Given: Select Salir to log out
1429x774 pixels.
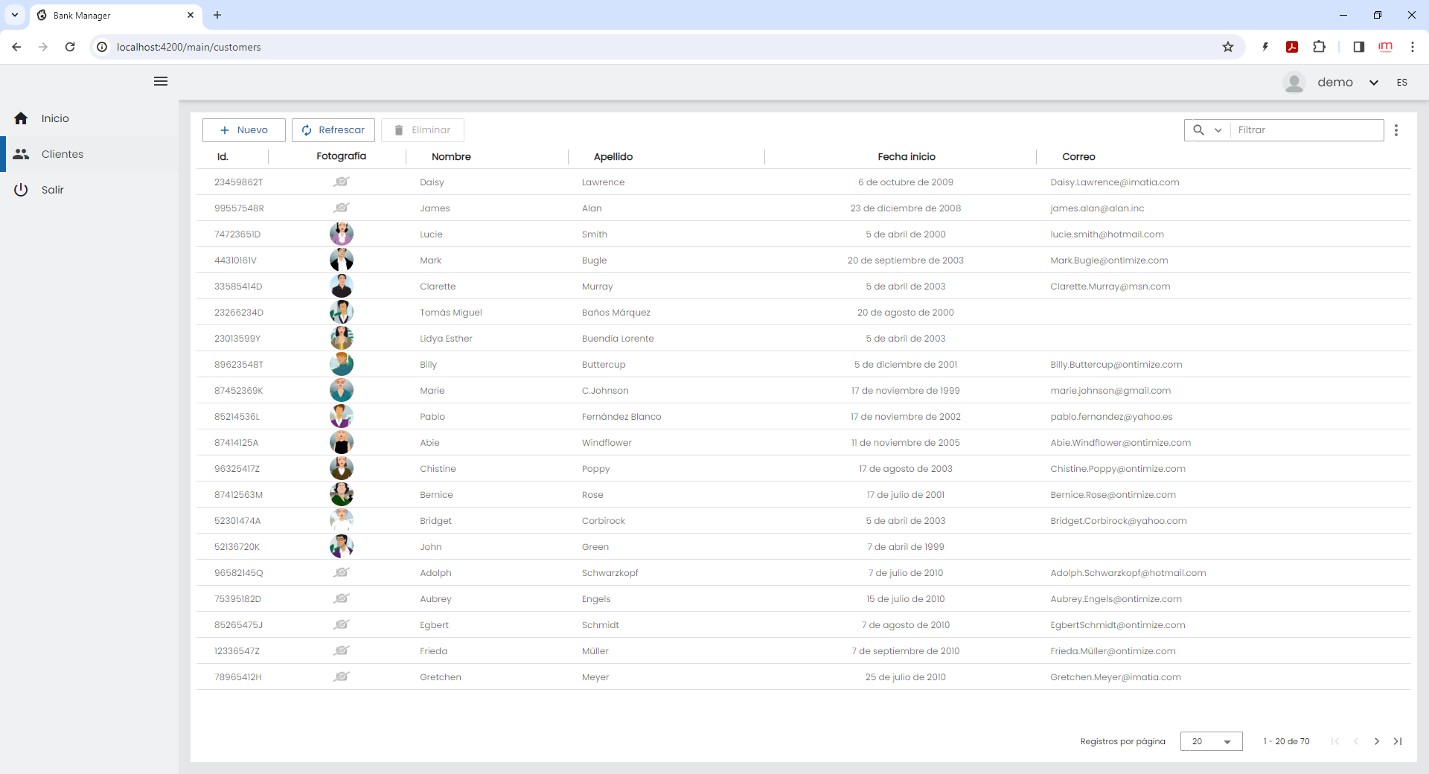Looking at the screenshot, I should (x=89, y=190).
